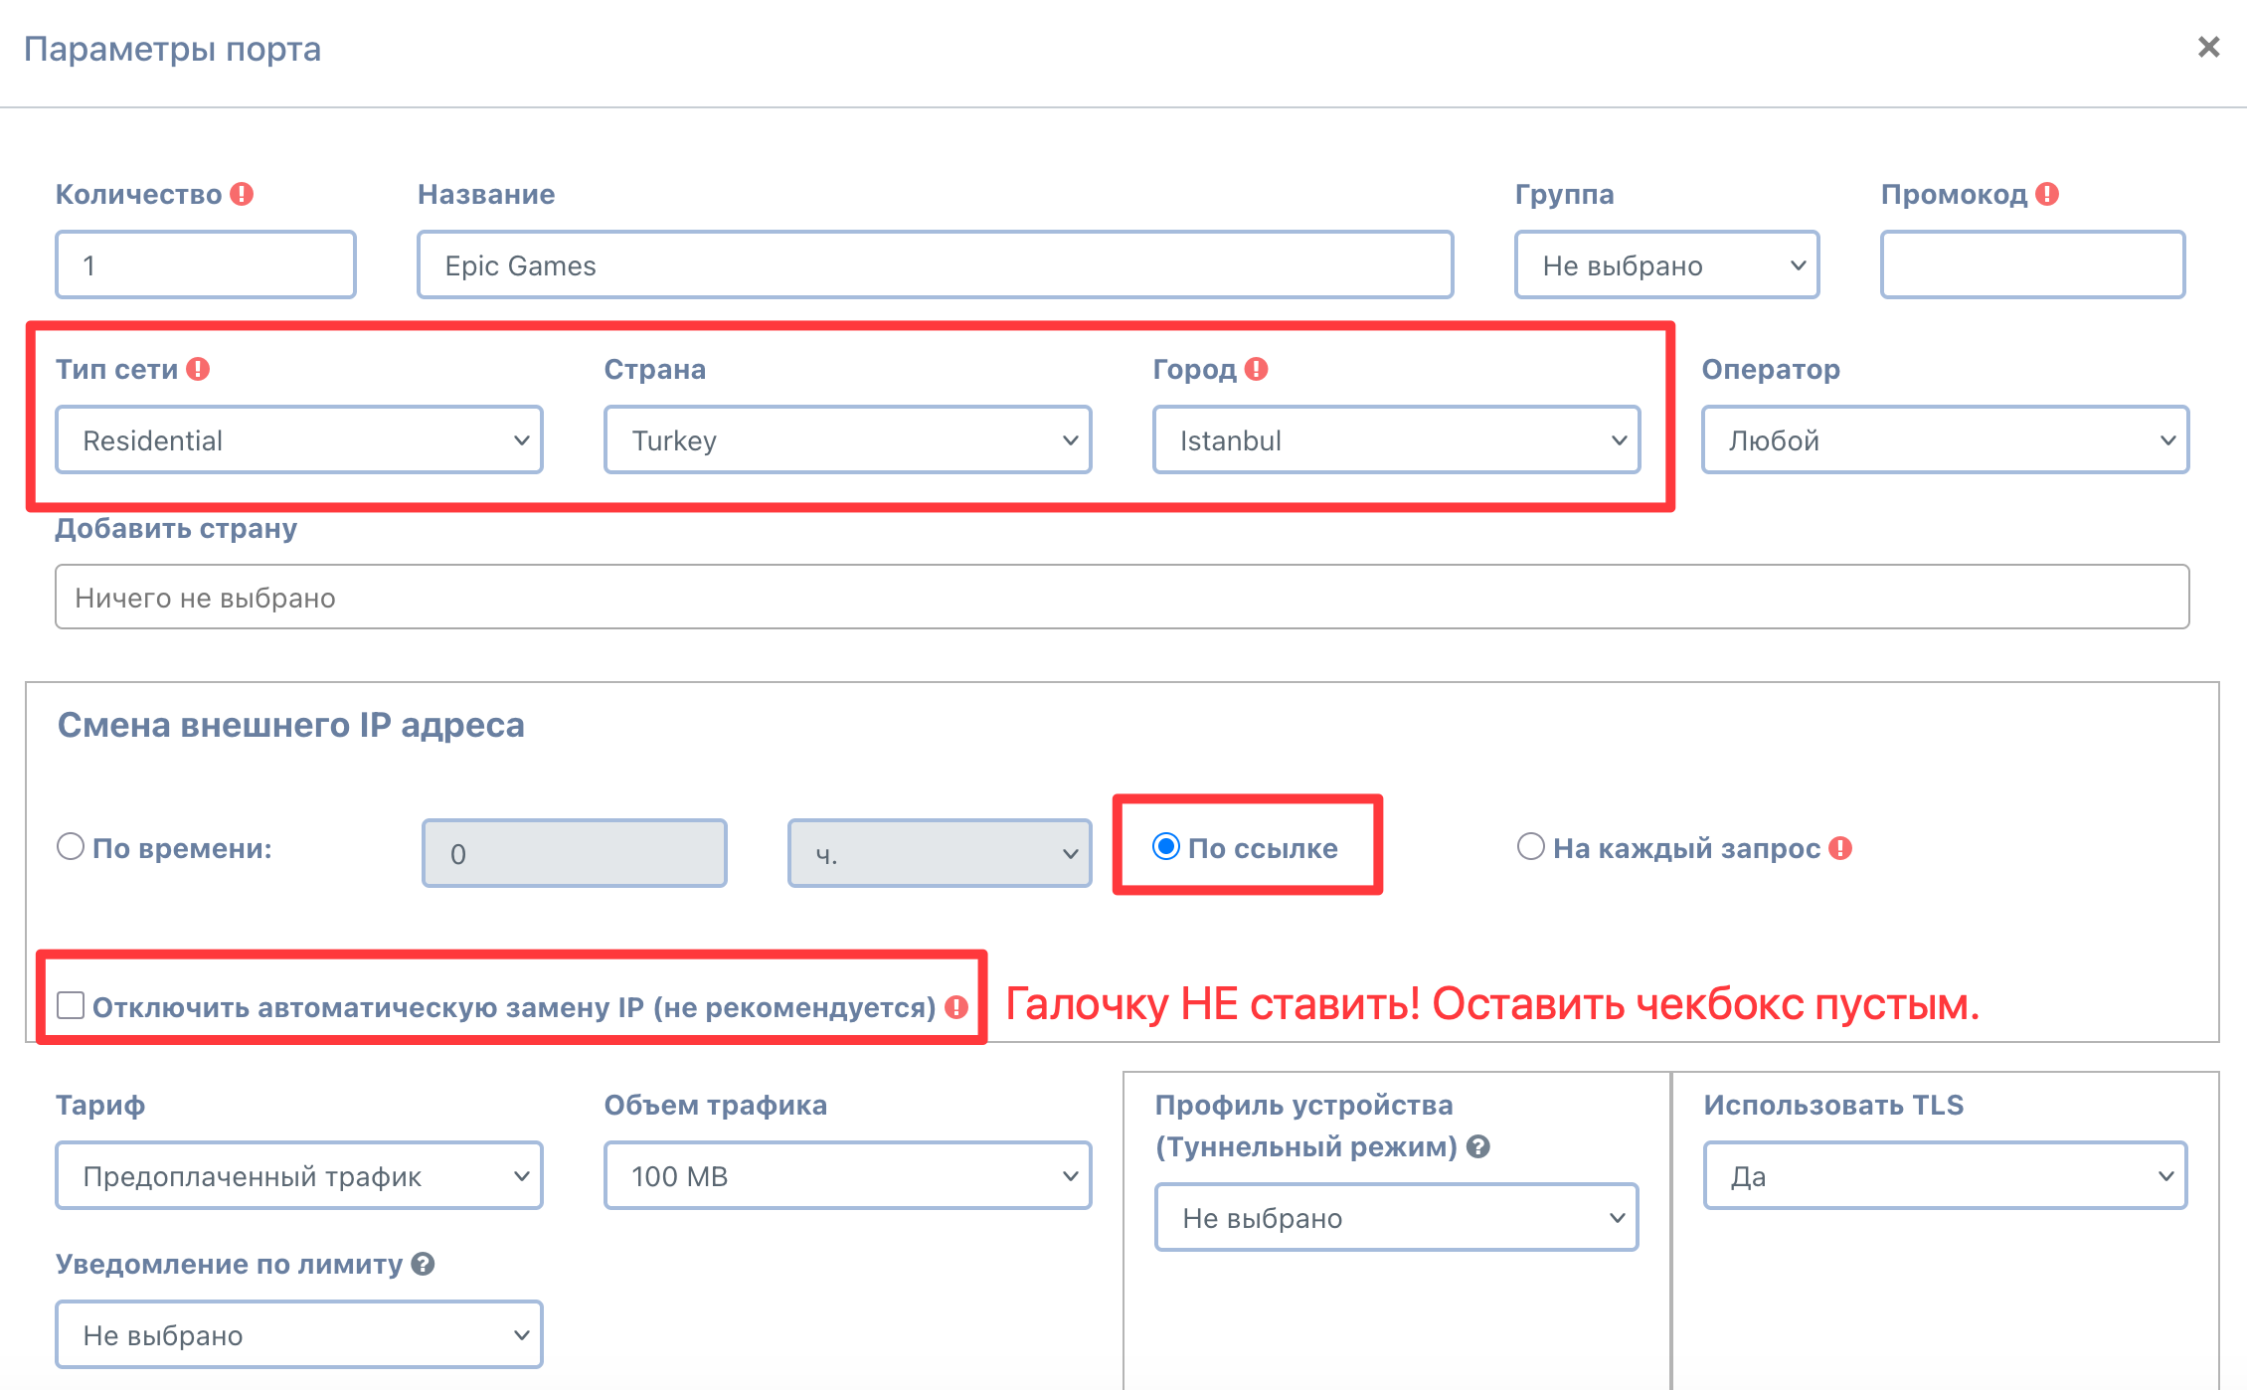The width and height of the screenshot is (2247, 1390).
Task: Open the Профиль устройства dropdown
Action: [x=1397, y=1217]
